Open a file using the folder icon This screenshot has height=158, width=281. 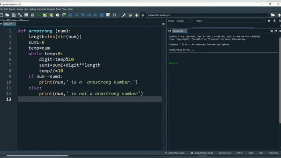[x=7, y=15]
